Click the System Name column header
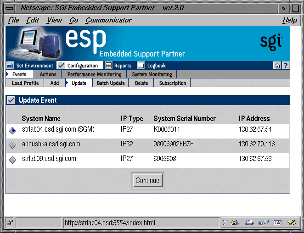The width and height of the screenshot is (304, 233). pos(41,118)
